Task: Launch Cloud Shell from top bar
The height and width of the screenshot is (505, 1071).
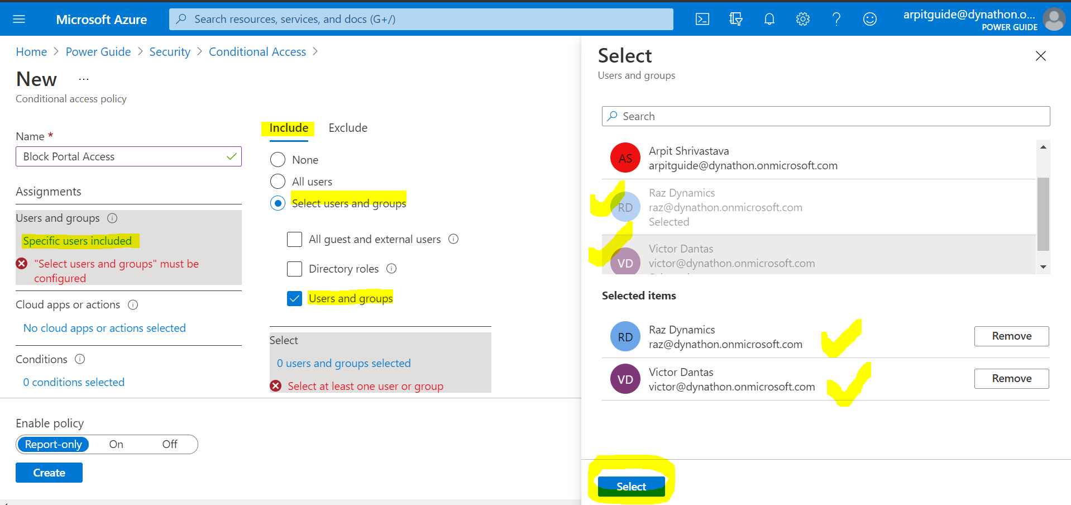Action: 702,19
